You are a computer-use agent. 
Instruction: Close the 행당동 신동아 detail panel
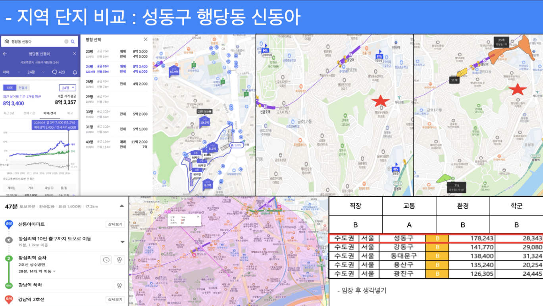pyautogui.click(x=74, y=54)
